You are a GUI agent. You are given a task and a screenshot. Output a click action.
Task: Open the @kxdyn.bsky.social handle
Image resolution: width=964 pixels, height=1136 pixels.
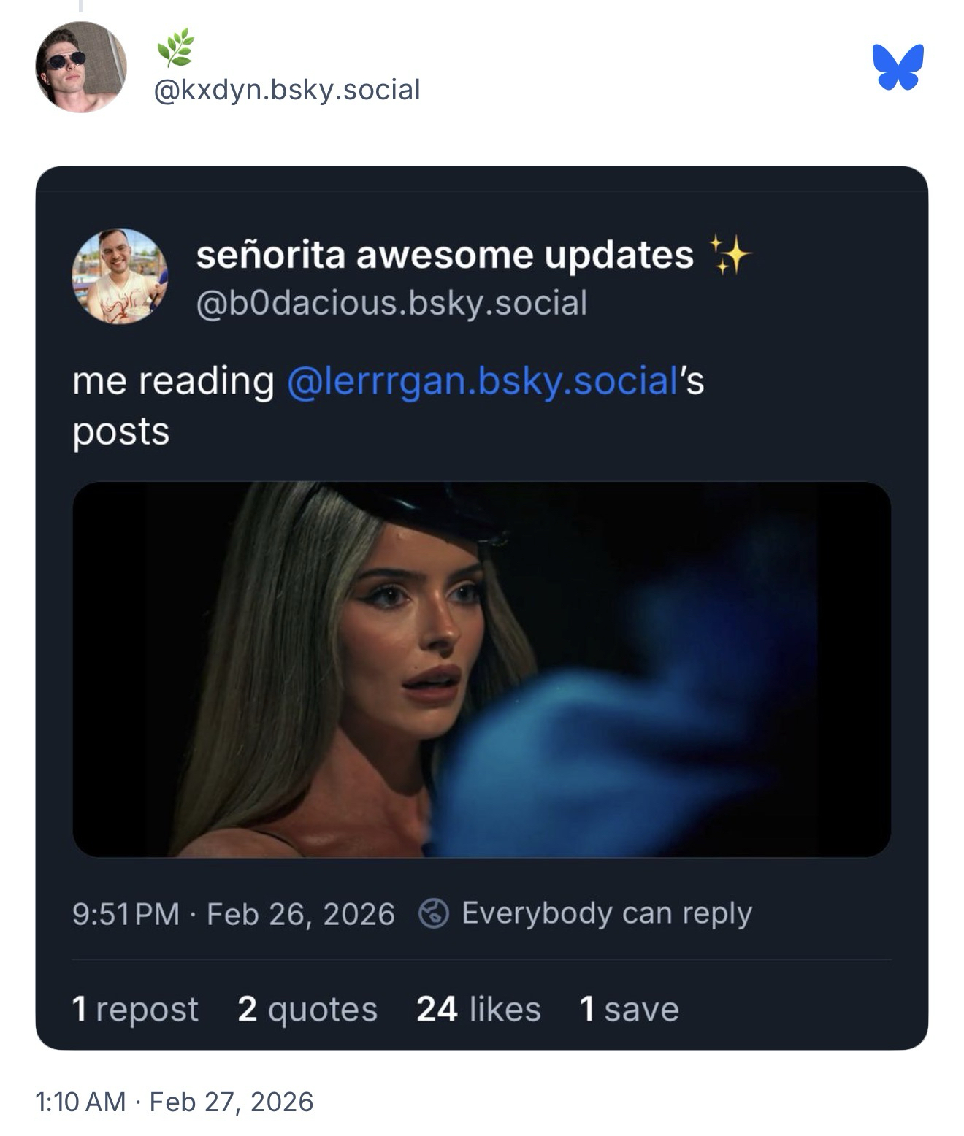[287, 90]
